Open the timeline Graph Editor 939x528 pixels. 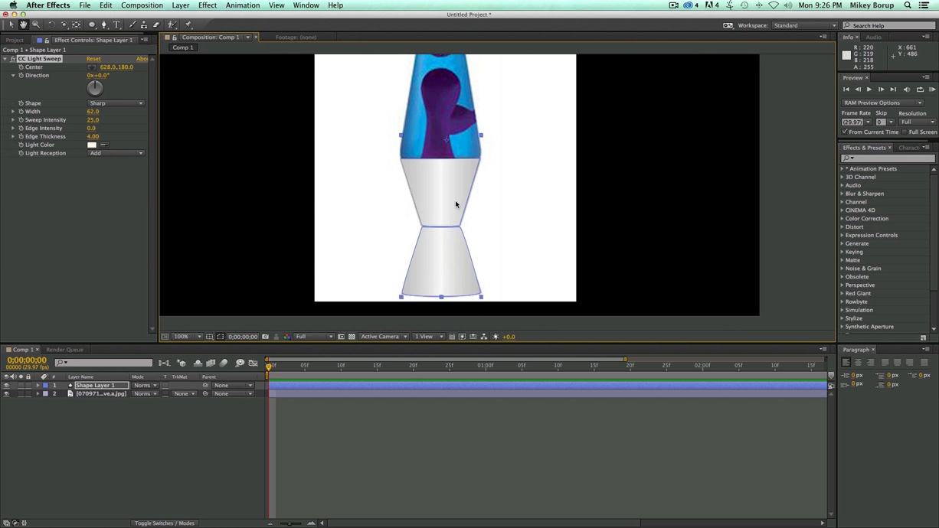coord(254,362)
